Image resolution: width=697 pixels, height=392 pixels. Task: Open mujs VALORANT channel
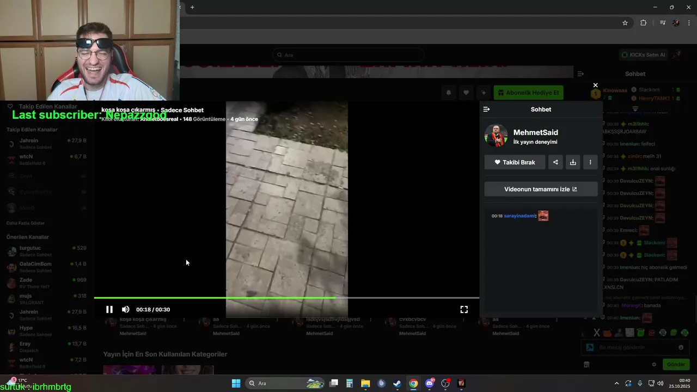pyautogui.click(x=47, y=299)
